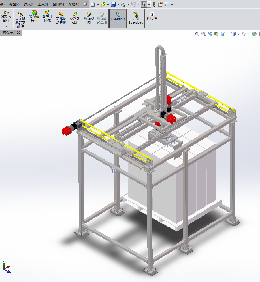The height and width of the screenshot is (282, 260).
Task: Select Reference Geometry (参考几何体) tool
Action: (47, 16)
